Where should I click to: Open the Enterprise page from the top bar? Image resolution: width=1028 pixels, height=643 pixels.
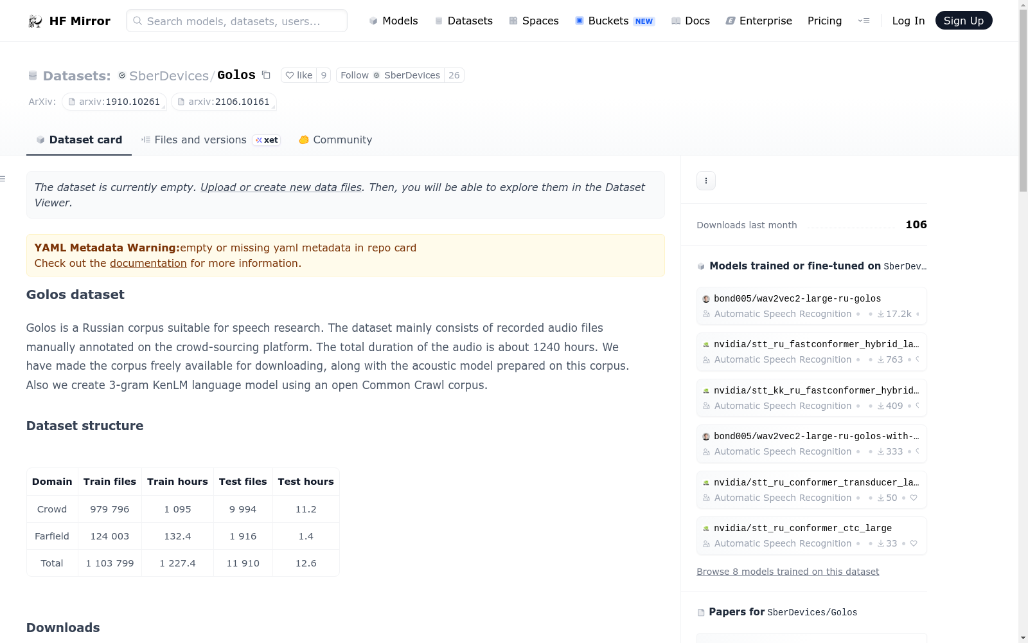[x=759, y=21]
